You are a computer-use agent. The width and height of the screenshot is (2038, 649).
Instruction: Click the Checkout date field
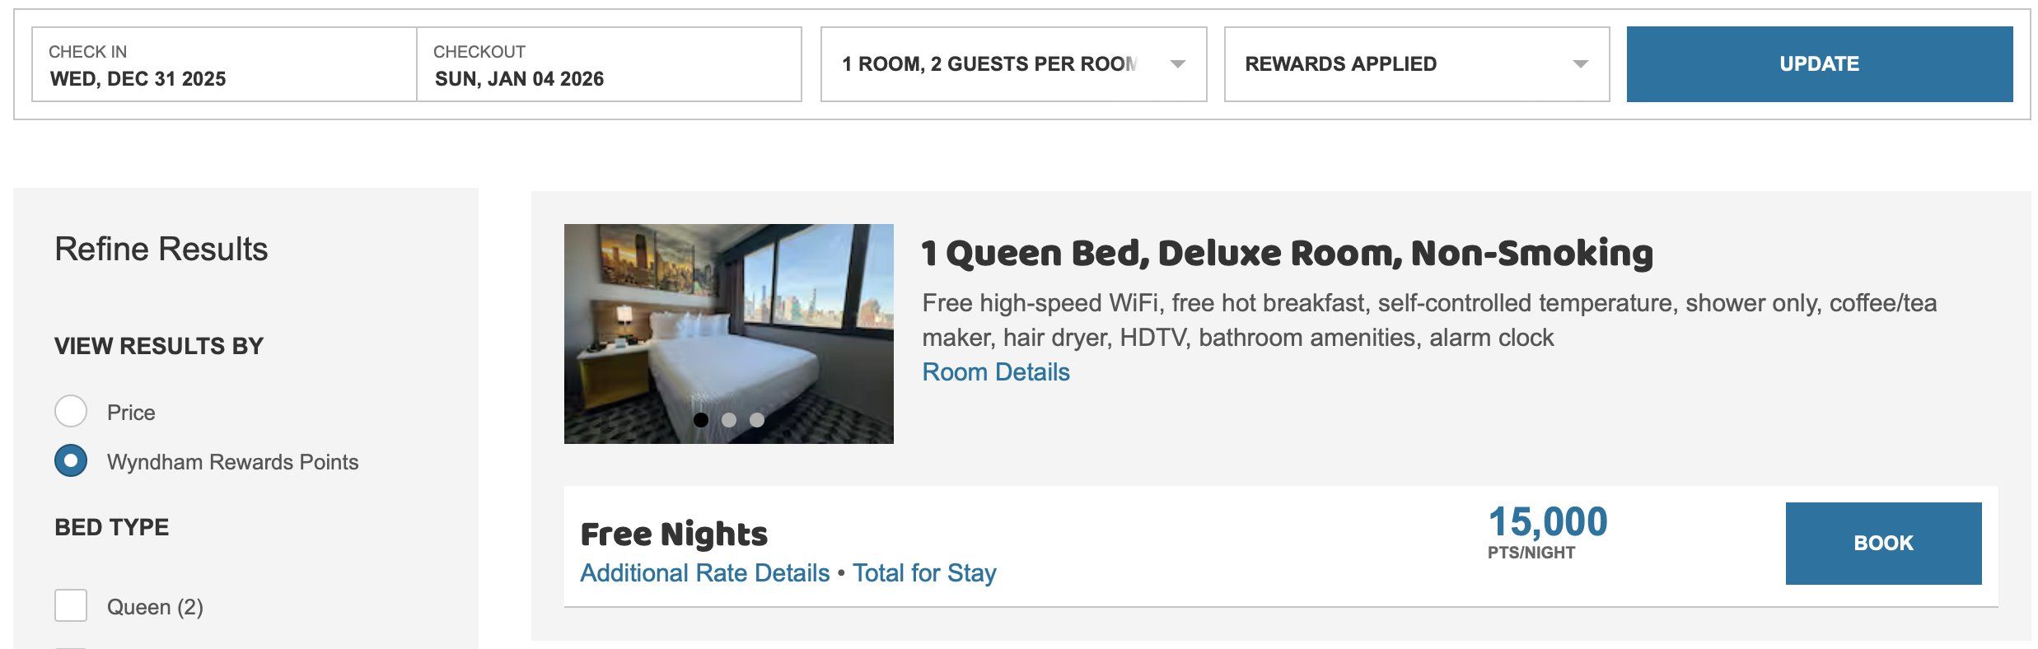608,64
